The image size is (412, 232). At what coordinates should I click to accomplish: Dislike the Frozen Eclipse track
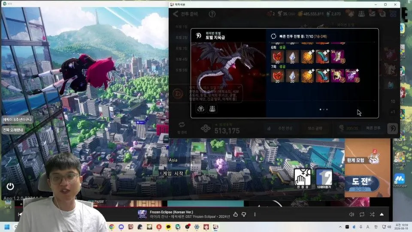[x=244, y=214]
